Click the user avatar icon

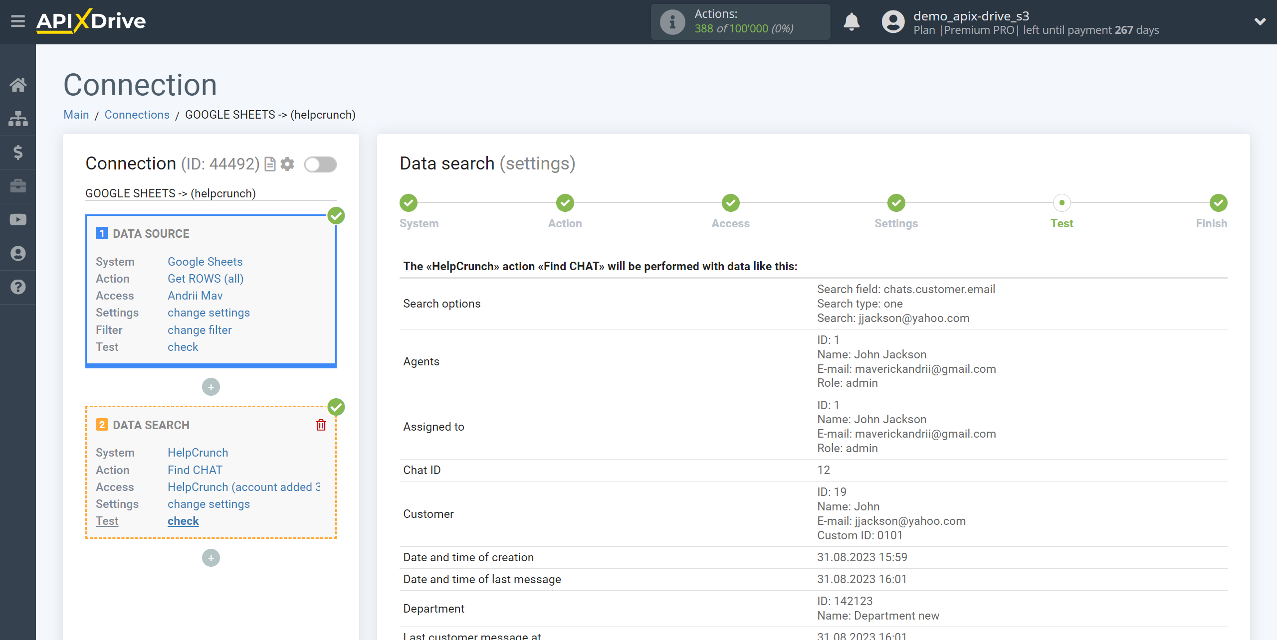click(893, 22)
